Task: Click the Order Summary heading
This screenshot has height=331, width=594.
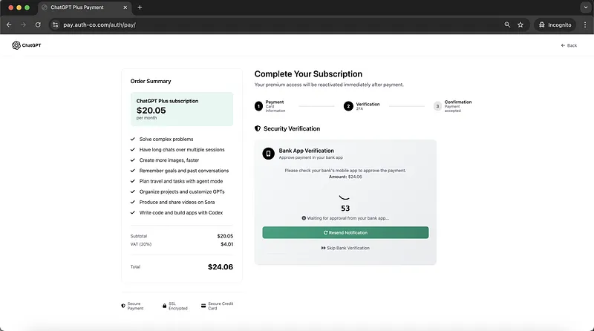Action: click(151, 81)
